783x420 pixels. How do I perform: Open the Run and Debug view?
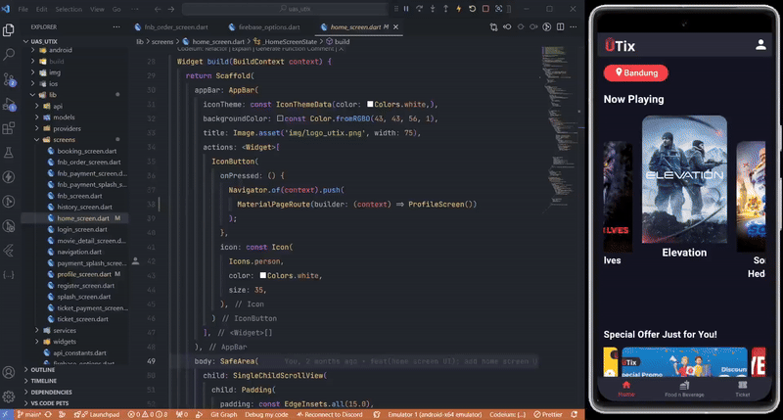coord(9,106)
